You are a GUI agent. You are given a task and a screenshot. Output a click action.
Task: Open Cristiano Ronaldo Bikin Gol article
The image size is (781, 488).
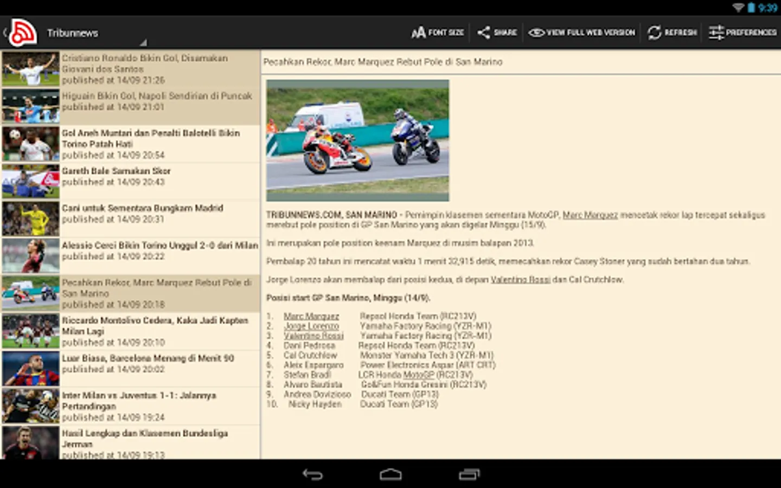coord(131,69)
